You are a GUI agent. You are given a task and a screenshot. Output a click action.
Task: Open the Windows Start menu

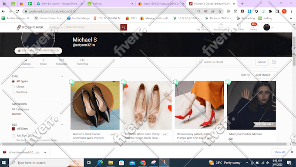click(x=3, y=163)
